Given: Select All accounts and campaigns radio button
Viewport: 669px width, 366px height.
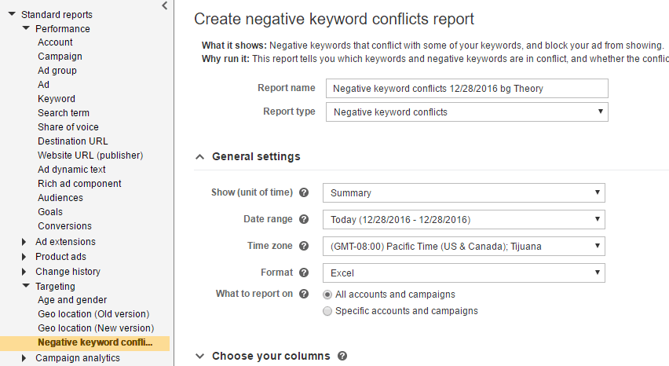Looking at the screenshot, I should (x=327, y=295).
